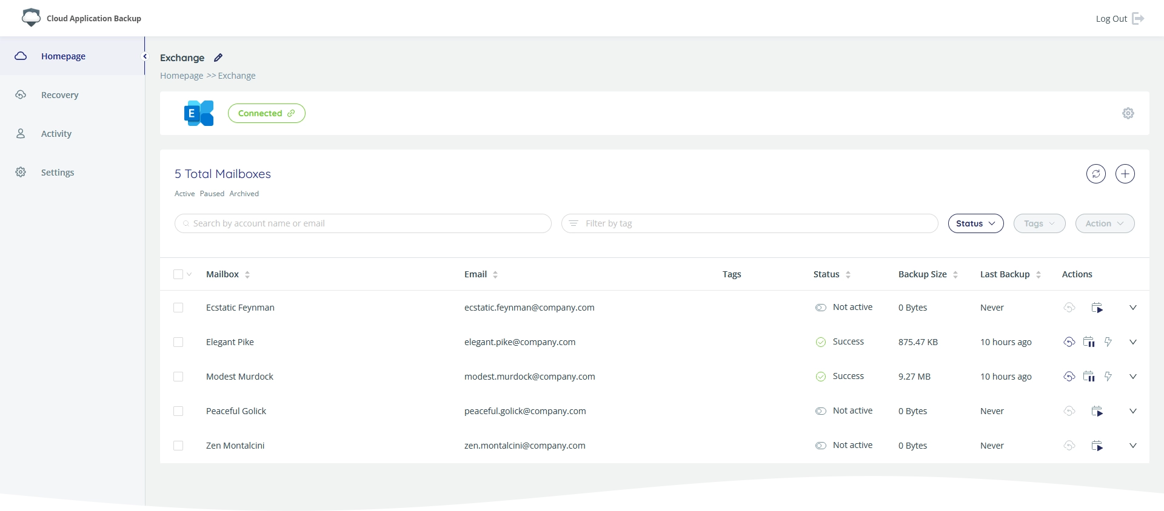This screenshot has height=511, width=1164.
Task: Sort by Email column header
Action: pyautogui.click(x=481, y=274)
